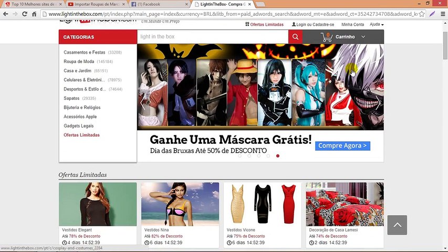Open Vestidos Elegant offer thumbnail
This screenshot has width=448, height=252.
[98, 204]
